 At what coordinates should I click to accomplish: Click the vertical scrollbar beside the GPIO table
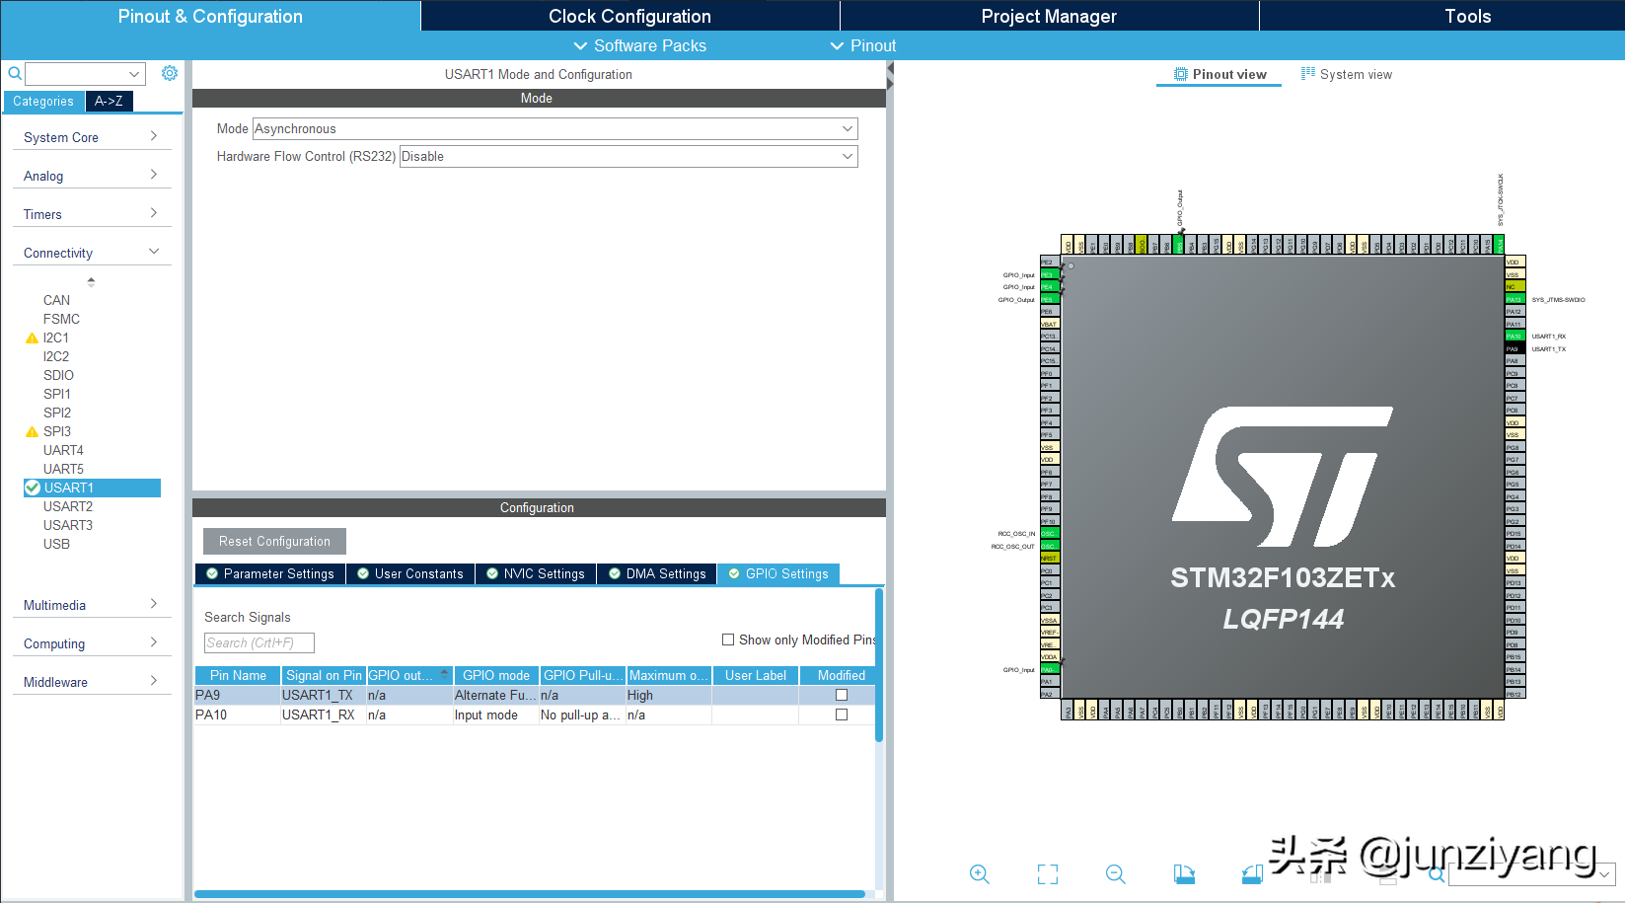tap(879, 665)
